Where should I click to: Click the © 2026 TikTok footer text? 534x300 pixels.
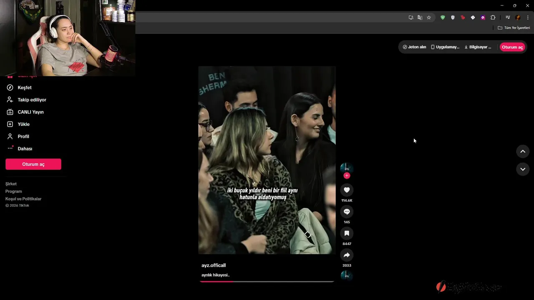coord(17,205)
